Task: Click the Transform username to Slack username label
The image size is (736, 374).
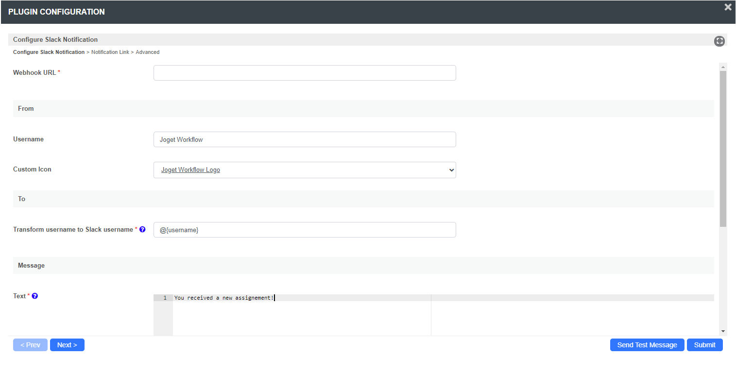Action: coord(73,229)
